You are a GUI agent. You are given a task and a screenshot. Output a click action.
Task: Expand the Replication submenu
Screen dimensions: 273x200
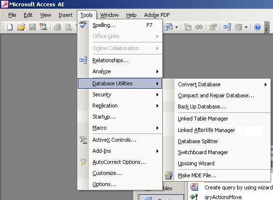158,106
